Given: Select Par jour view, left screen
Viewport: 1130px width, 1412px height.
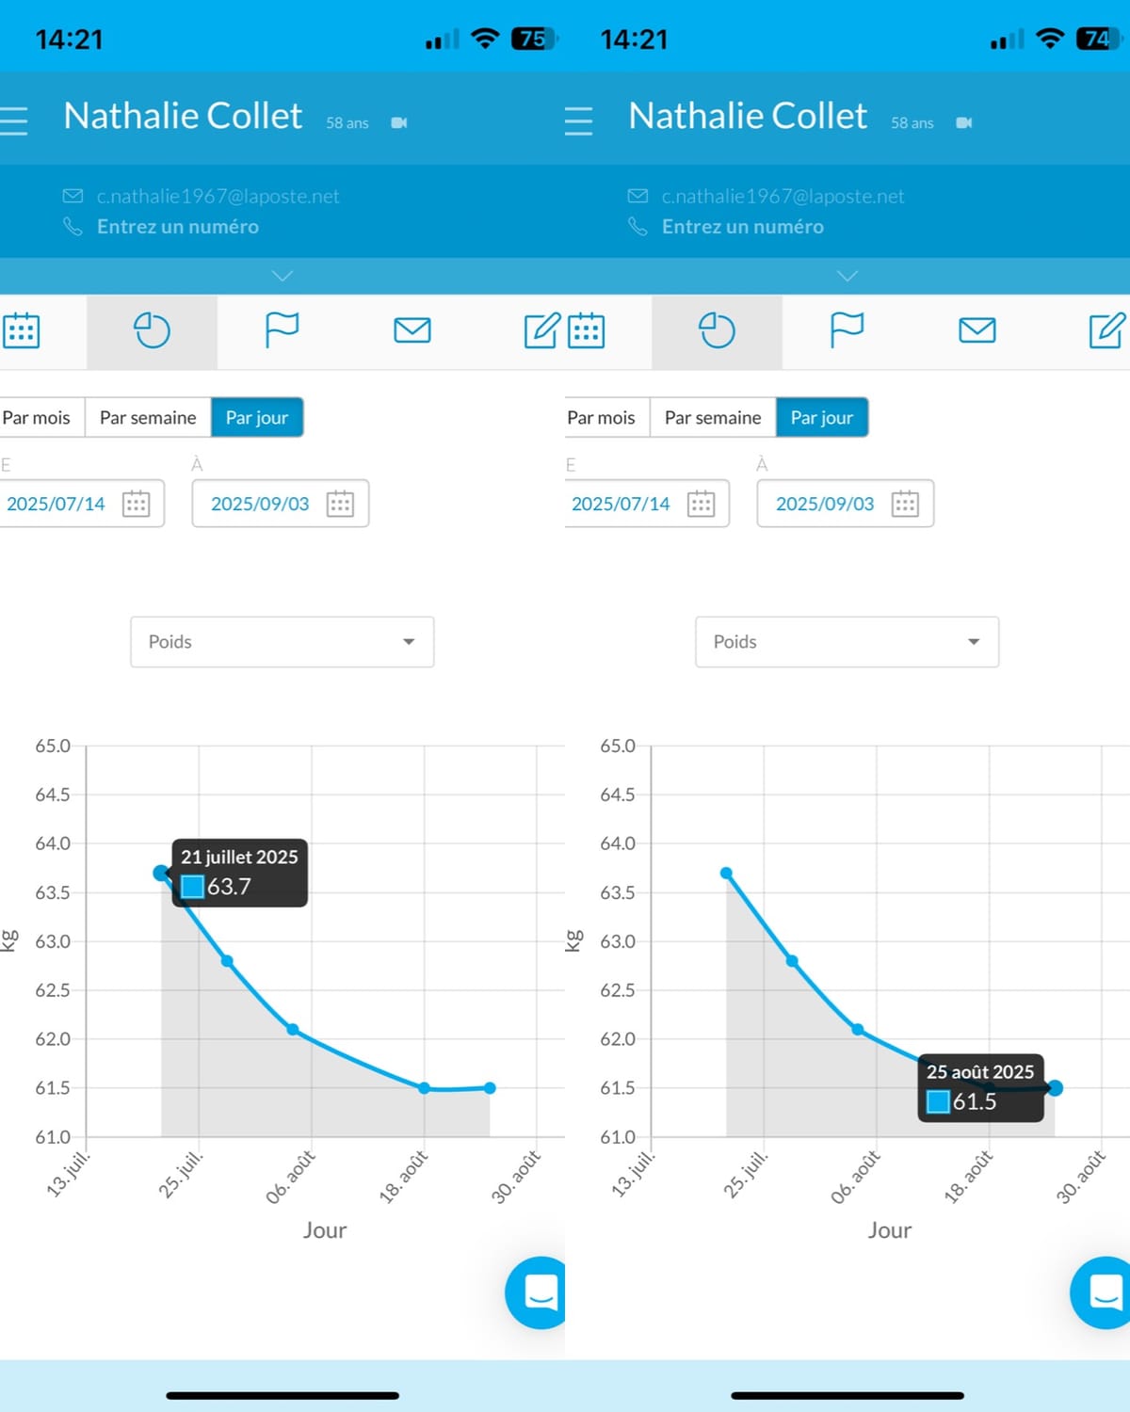Looking at the screenshot, I should (257, 418).
